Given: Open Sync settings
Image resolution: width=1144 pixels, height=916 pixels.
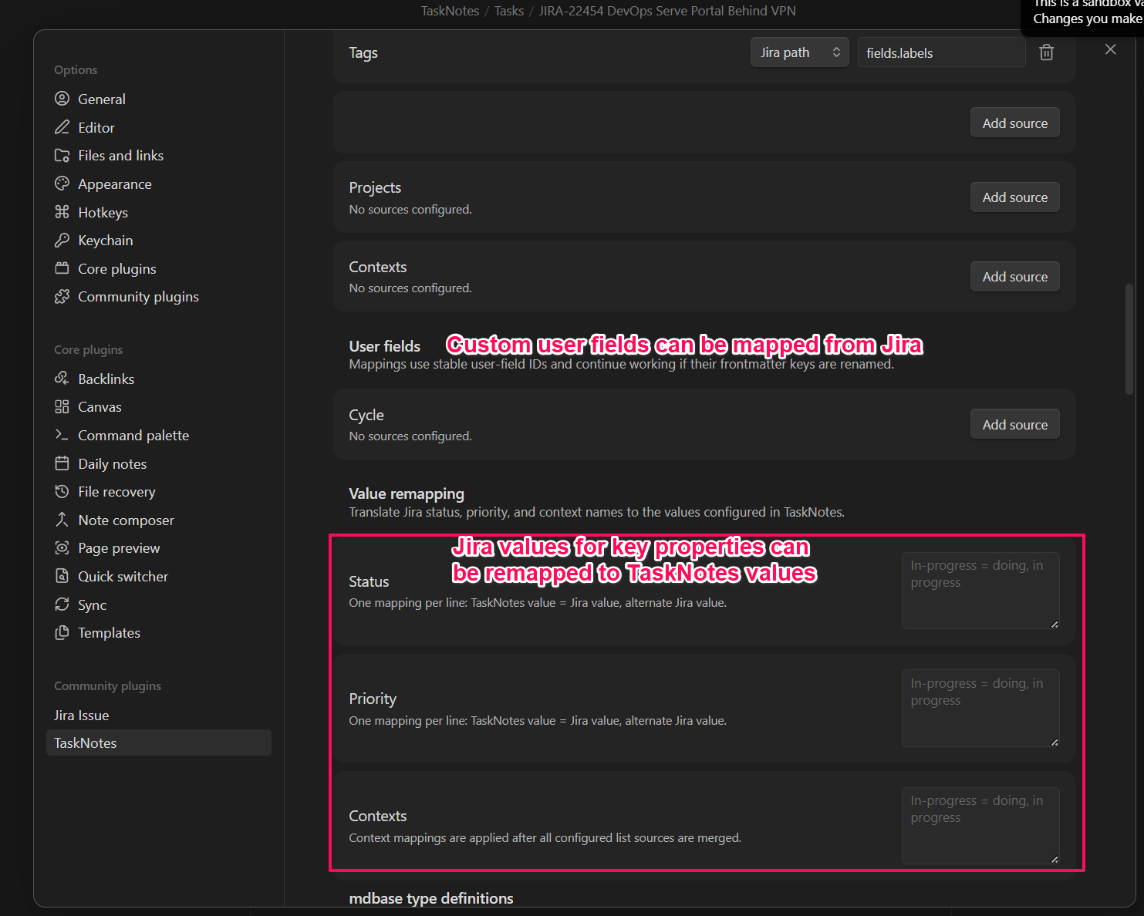Looking at the screenshot, I should (159, 604).
